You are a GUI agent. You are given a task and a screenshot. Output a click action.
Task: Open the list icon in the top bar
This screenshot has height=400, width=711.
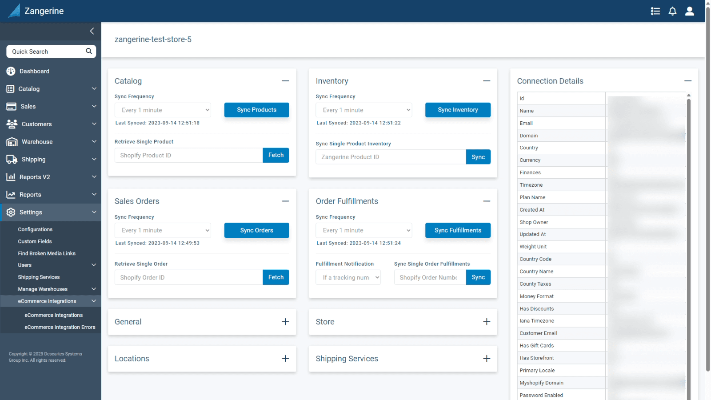[x=655, y=11]
